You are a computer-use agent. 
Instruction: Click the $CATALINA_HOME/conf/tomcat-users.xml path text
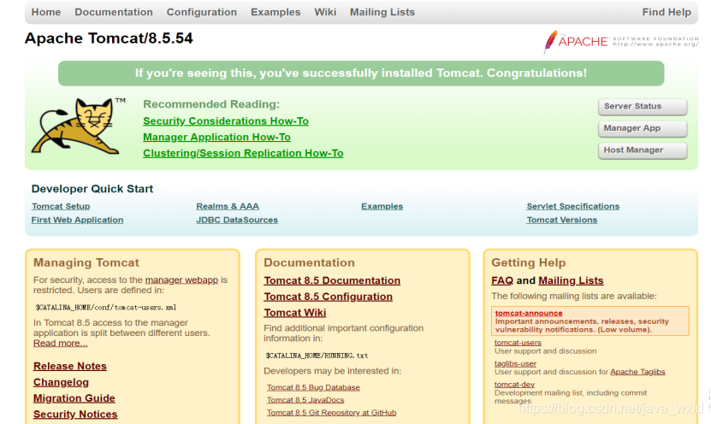tap(105, 308)
